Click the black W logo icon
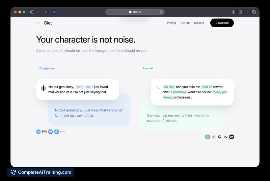 [225, 137]
